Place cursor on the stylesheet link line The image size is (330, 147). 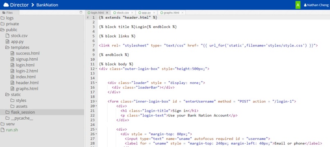click(x=208, y=46)
